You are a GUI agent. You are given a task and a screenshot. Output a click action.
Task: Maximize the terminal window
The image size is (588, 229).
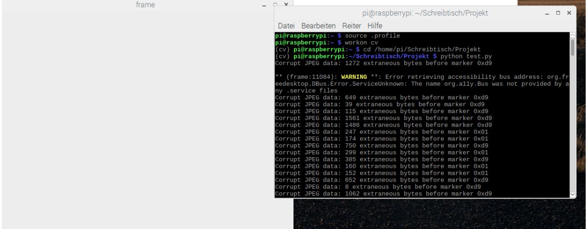pos(559,13)
